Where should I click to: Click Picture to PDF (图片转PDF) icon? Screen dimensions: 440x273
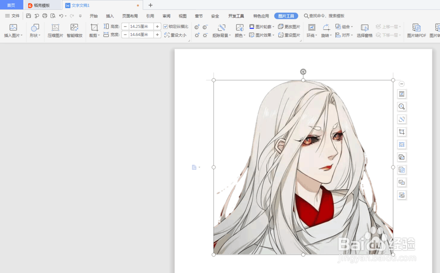(416, 27)
